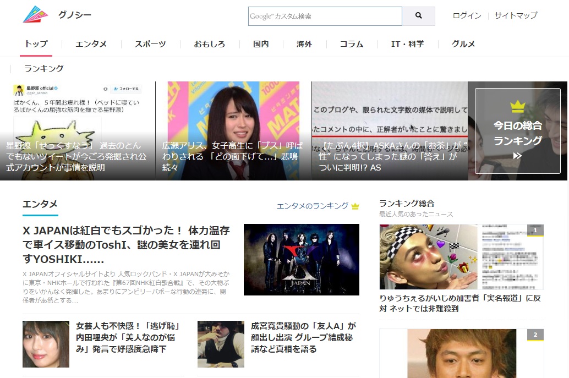Click the rank 2 badge
This screenshot has height=378, width=569.
535,335
